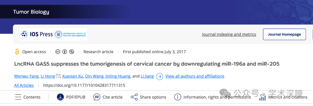Open the Contents hamburger menu
Screen dimensions: 313x106
18,97
